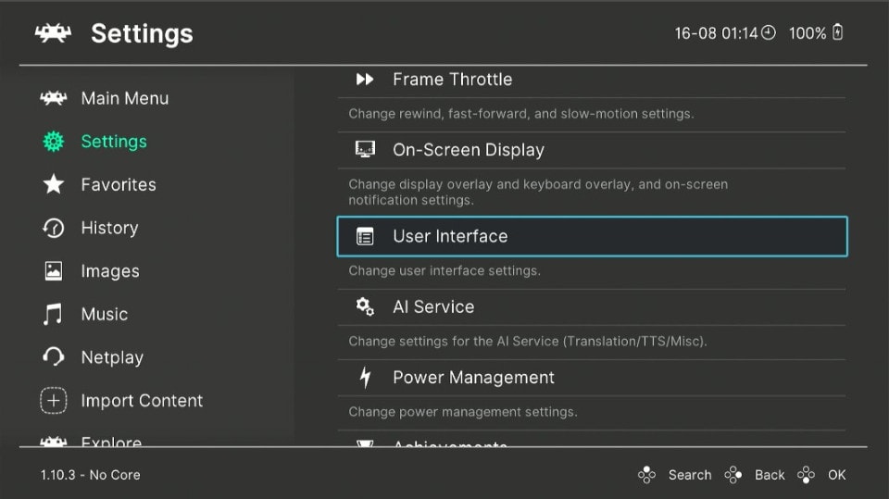Click the OK gamepad button icon
889x499 pixels.
click(x=806, y=475)
